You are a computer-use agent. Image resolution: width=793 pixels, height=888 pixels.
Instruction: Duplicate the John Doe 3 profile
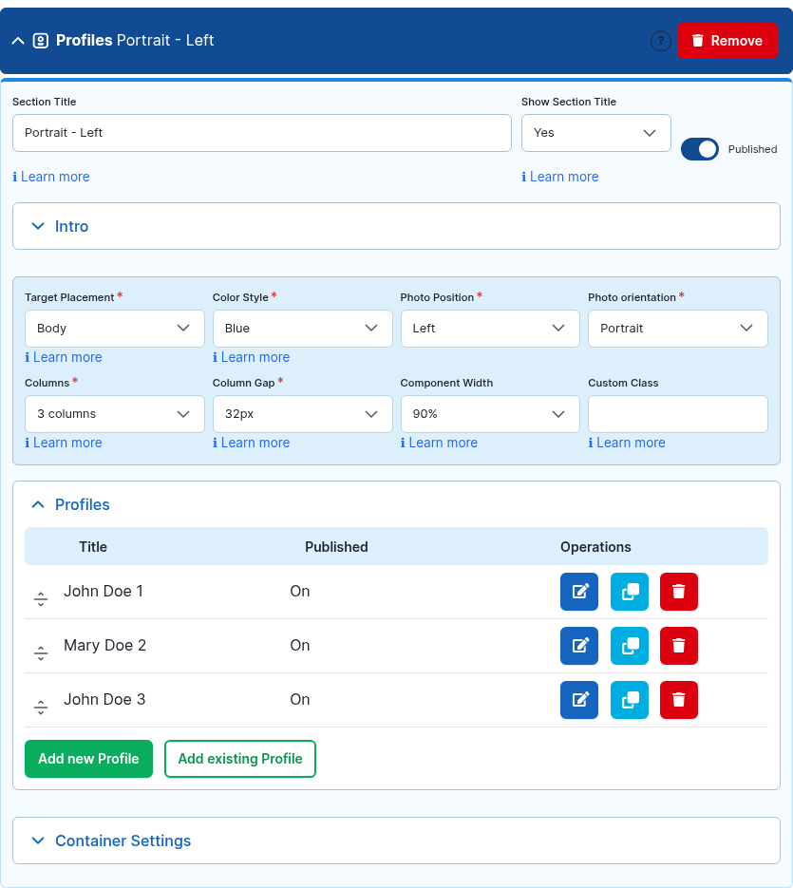click(630, 700)
